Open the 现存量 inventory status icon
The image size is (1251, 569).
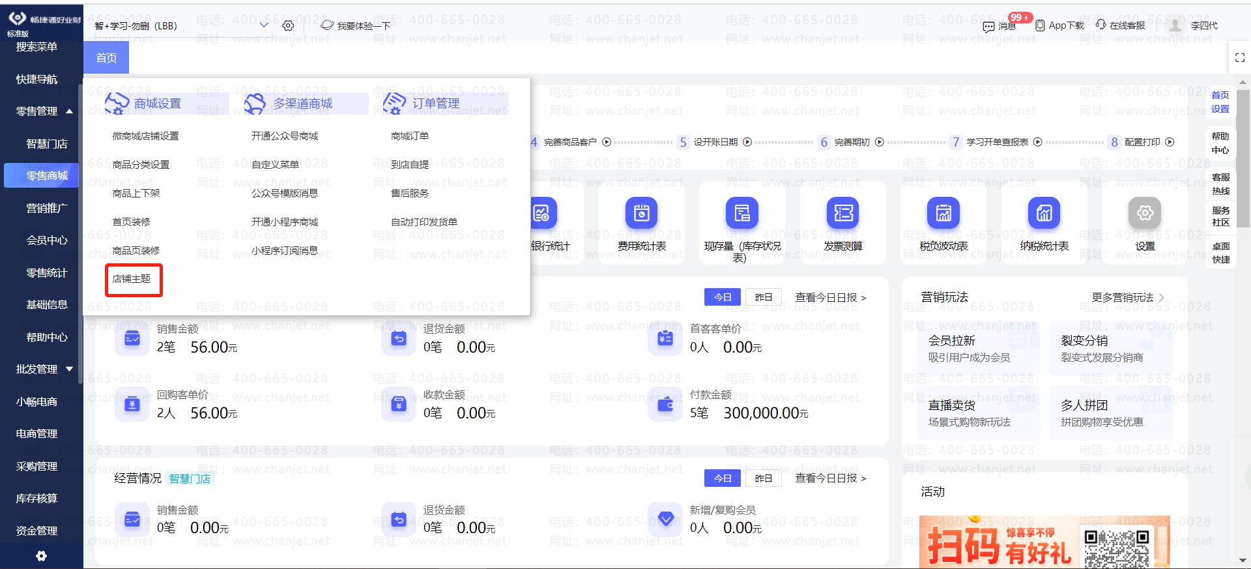click(742, 213)
